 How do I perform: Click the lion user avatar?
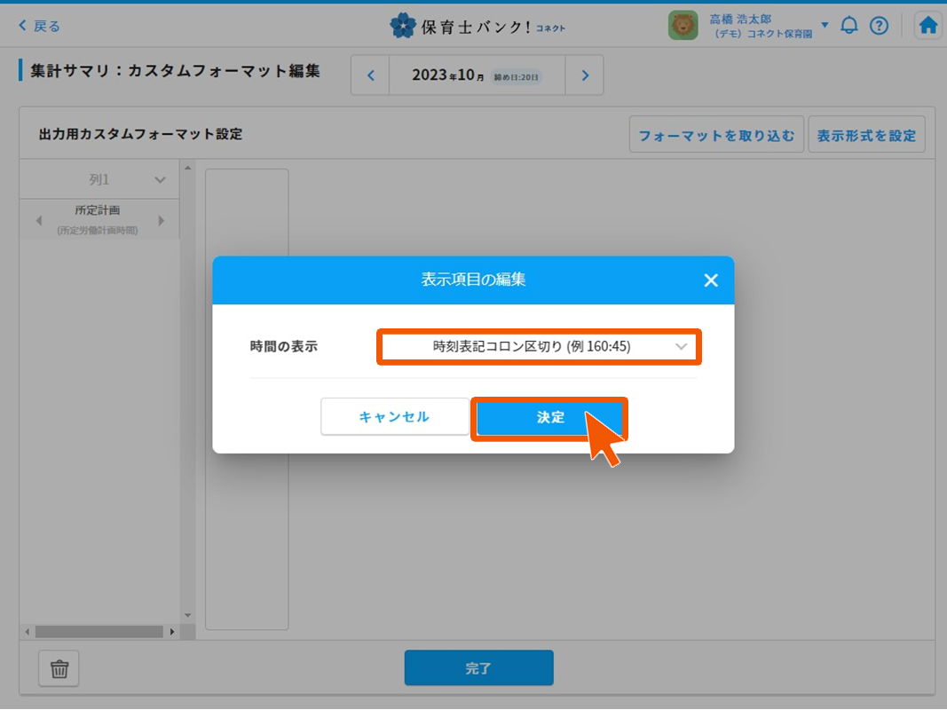click(x=683, y=26)
